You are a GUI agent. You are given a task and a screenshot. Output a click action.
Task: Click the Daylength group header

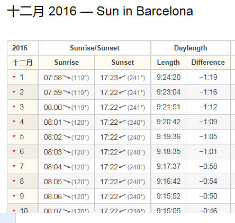click(x=191, y=48)
